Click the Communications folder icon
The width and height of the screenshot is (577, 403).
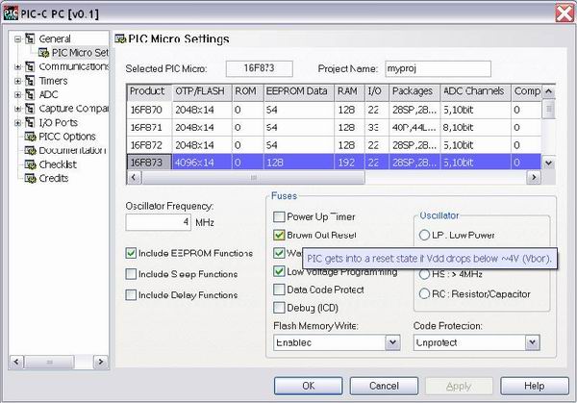(x=30, y=66)
